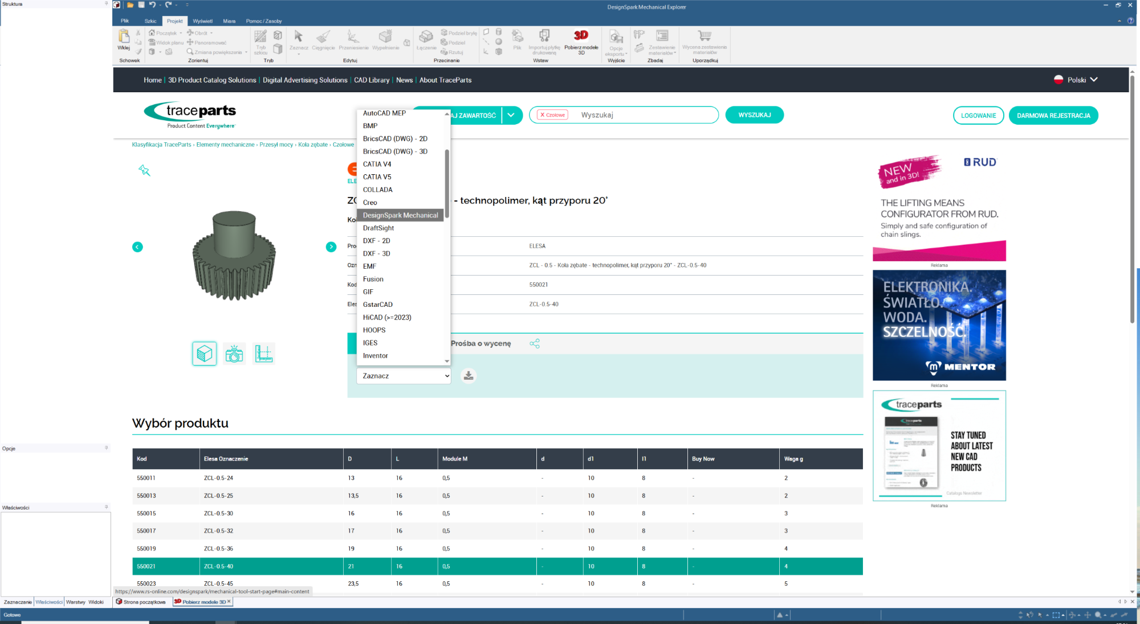Show next image with right teal arrow

coord(331,247)
